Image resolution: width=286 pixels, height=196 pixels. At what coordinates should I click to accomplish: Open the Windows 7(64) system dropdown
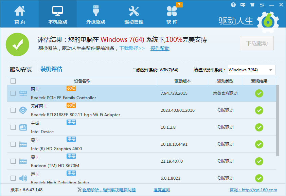[252, 70]
